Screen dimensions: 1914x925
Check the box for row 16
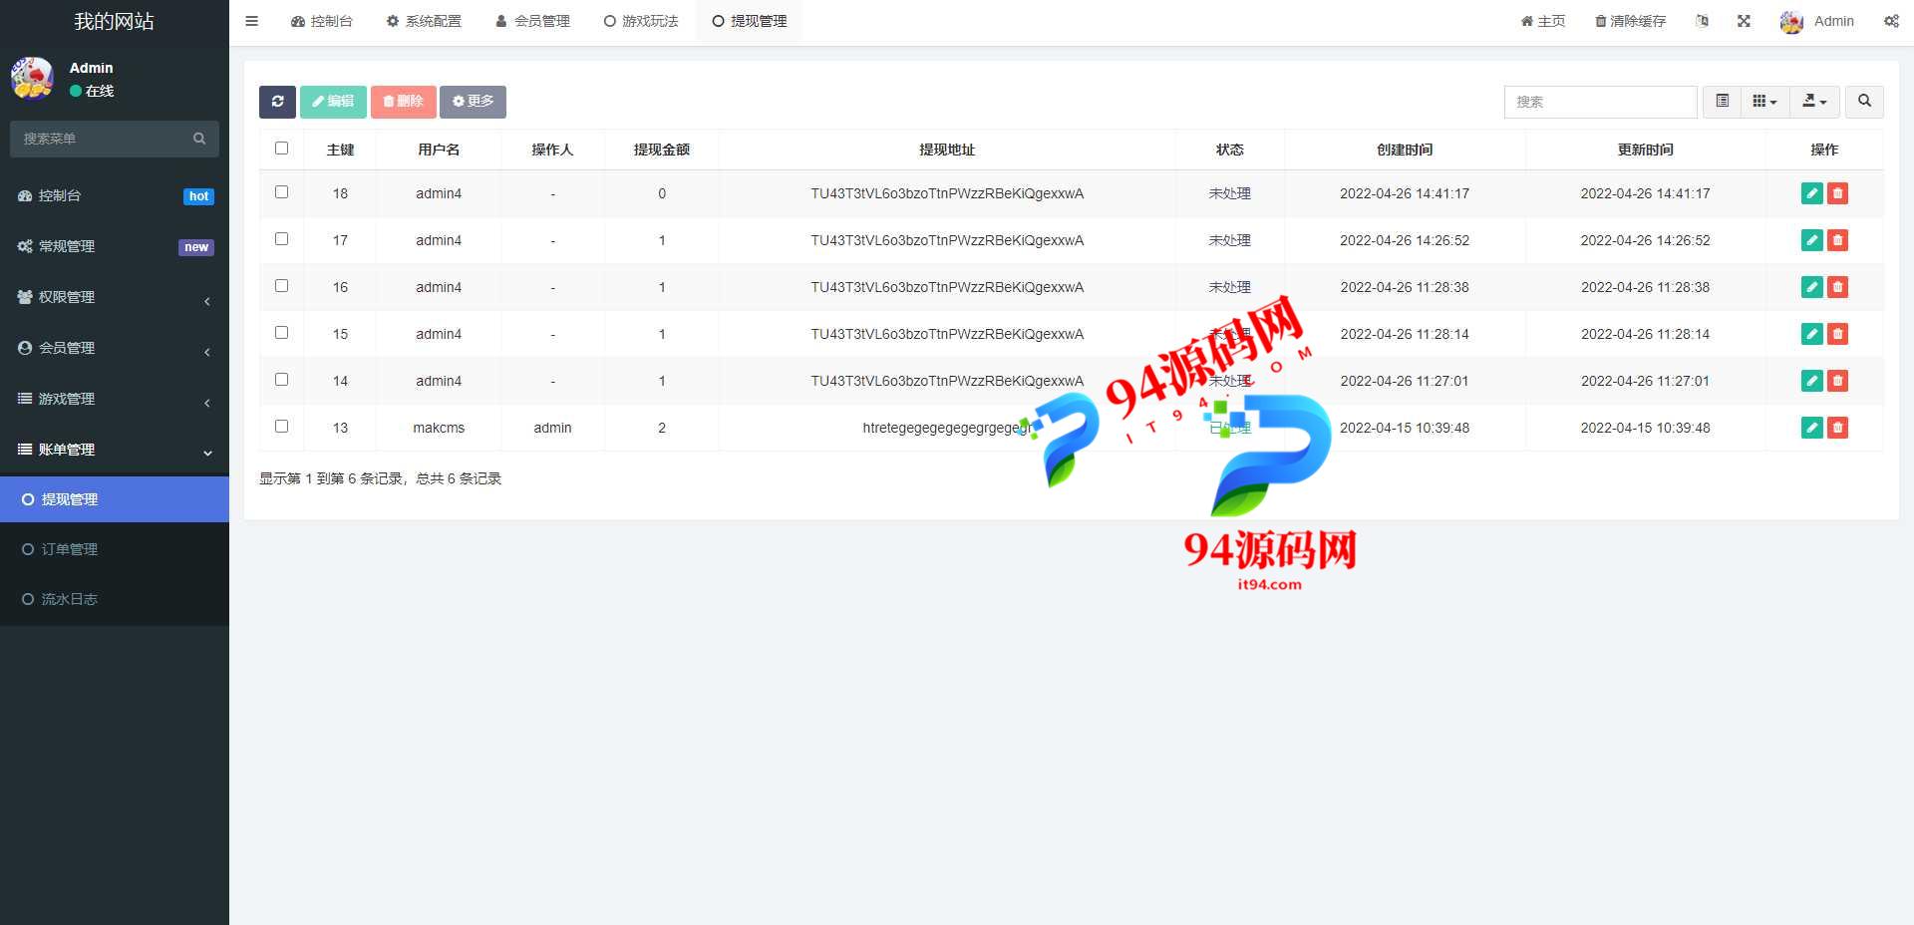click(281, 285)
